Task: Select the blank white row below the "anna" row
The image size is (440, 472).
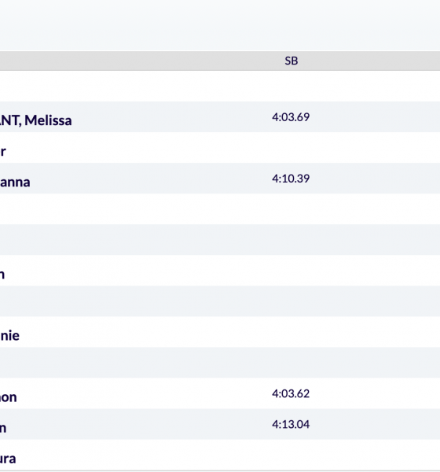Action: click(x=220, y=209)
